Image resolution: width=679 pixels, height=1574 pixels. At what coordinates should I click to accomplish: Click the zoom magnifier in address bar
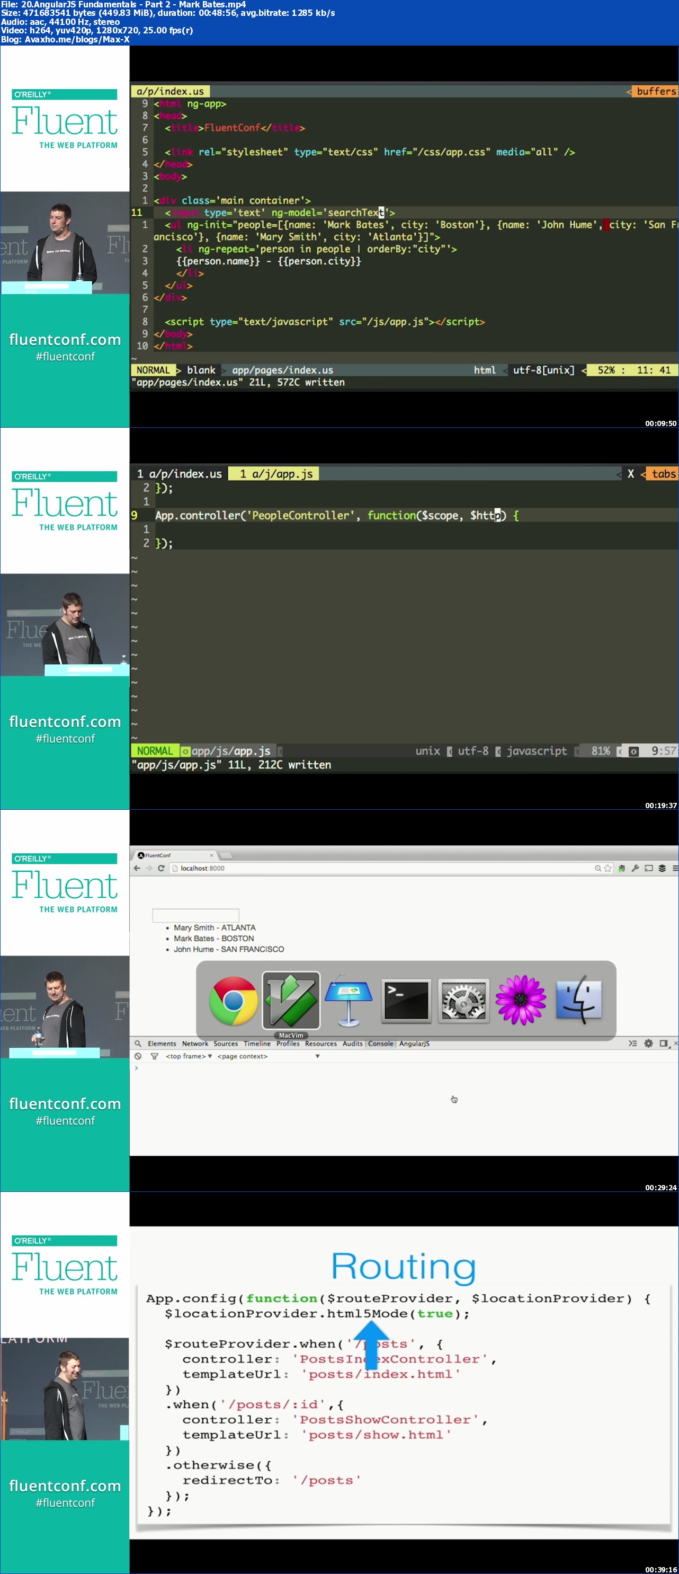coord(598,868)
